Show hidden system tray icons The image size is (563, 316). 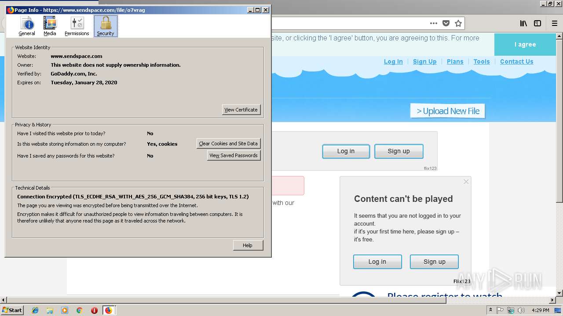[x=490, y=310]
